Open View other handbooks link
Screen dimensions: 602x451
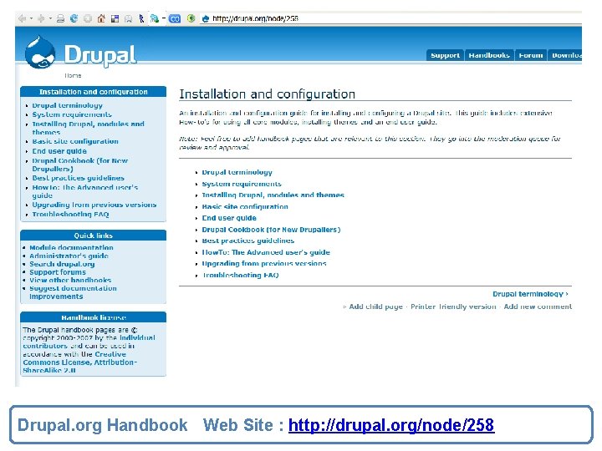70,280
